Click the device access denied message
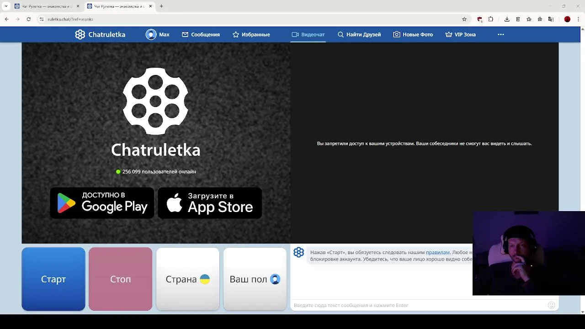585x329 pixels. click(x=424, y=143)
